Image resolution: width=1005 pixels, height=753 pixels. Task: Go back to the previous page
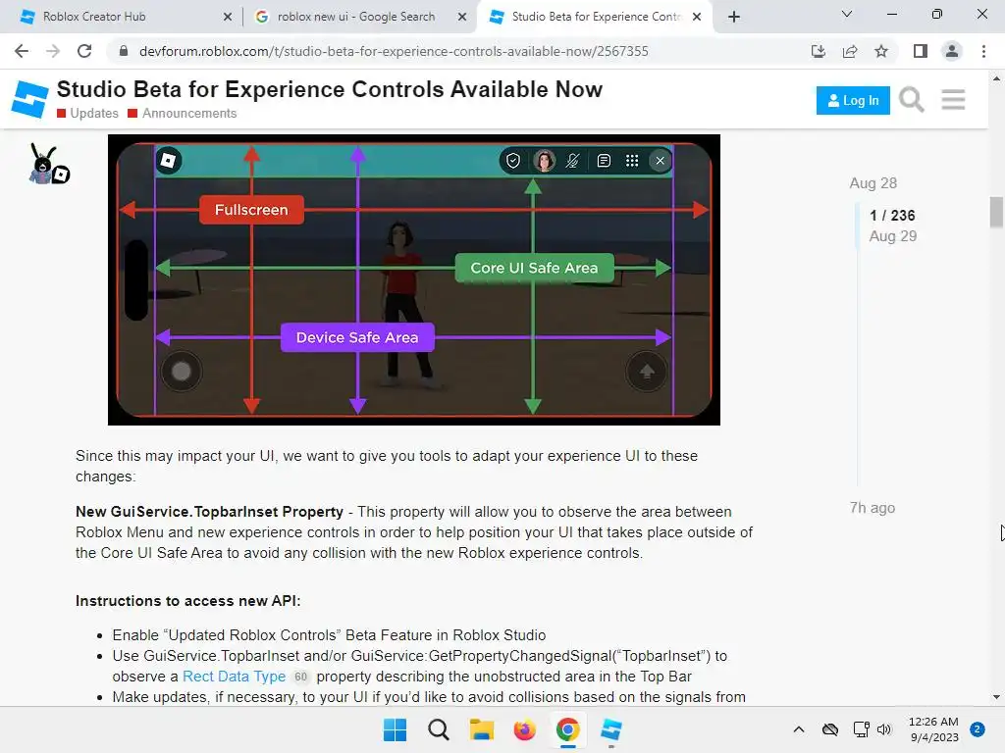pyautogui.click(x=22, y=51)
